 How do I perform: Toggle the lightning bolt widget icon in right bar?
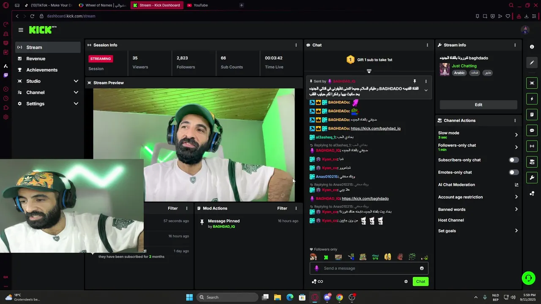pos(532,99)
